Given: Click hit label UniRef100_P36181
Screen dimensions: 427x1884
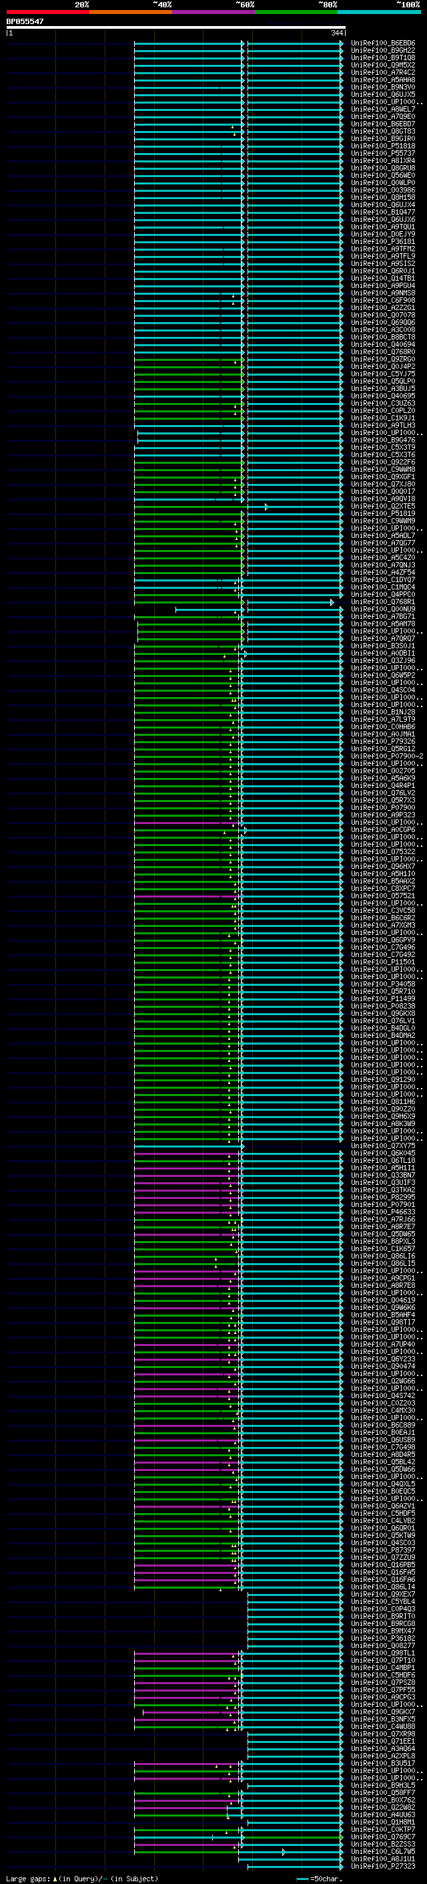Looking at the screenshot, I should 383,241.
